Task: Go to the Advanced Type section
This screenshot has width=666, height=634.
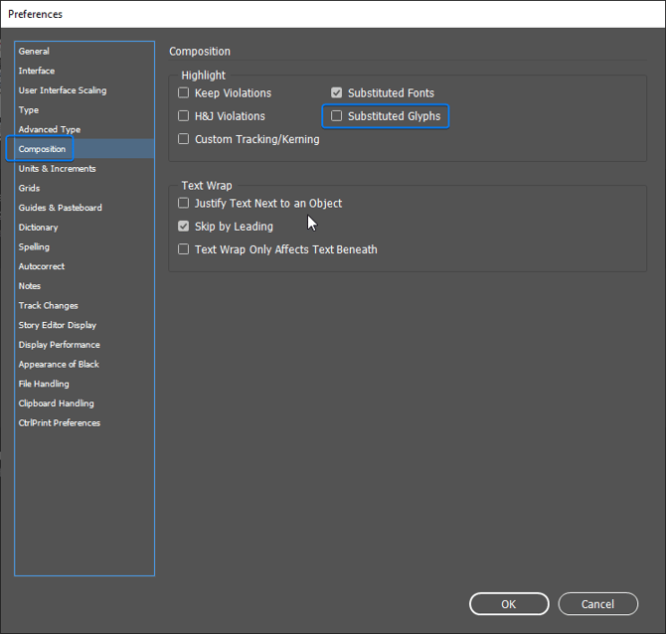Action: click(49, 130)
